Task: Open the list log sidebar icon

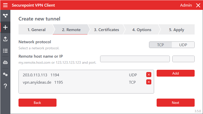Action: pos(5,51)
